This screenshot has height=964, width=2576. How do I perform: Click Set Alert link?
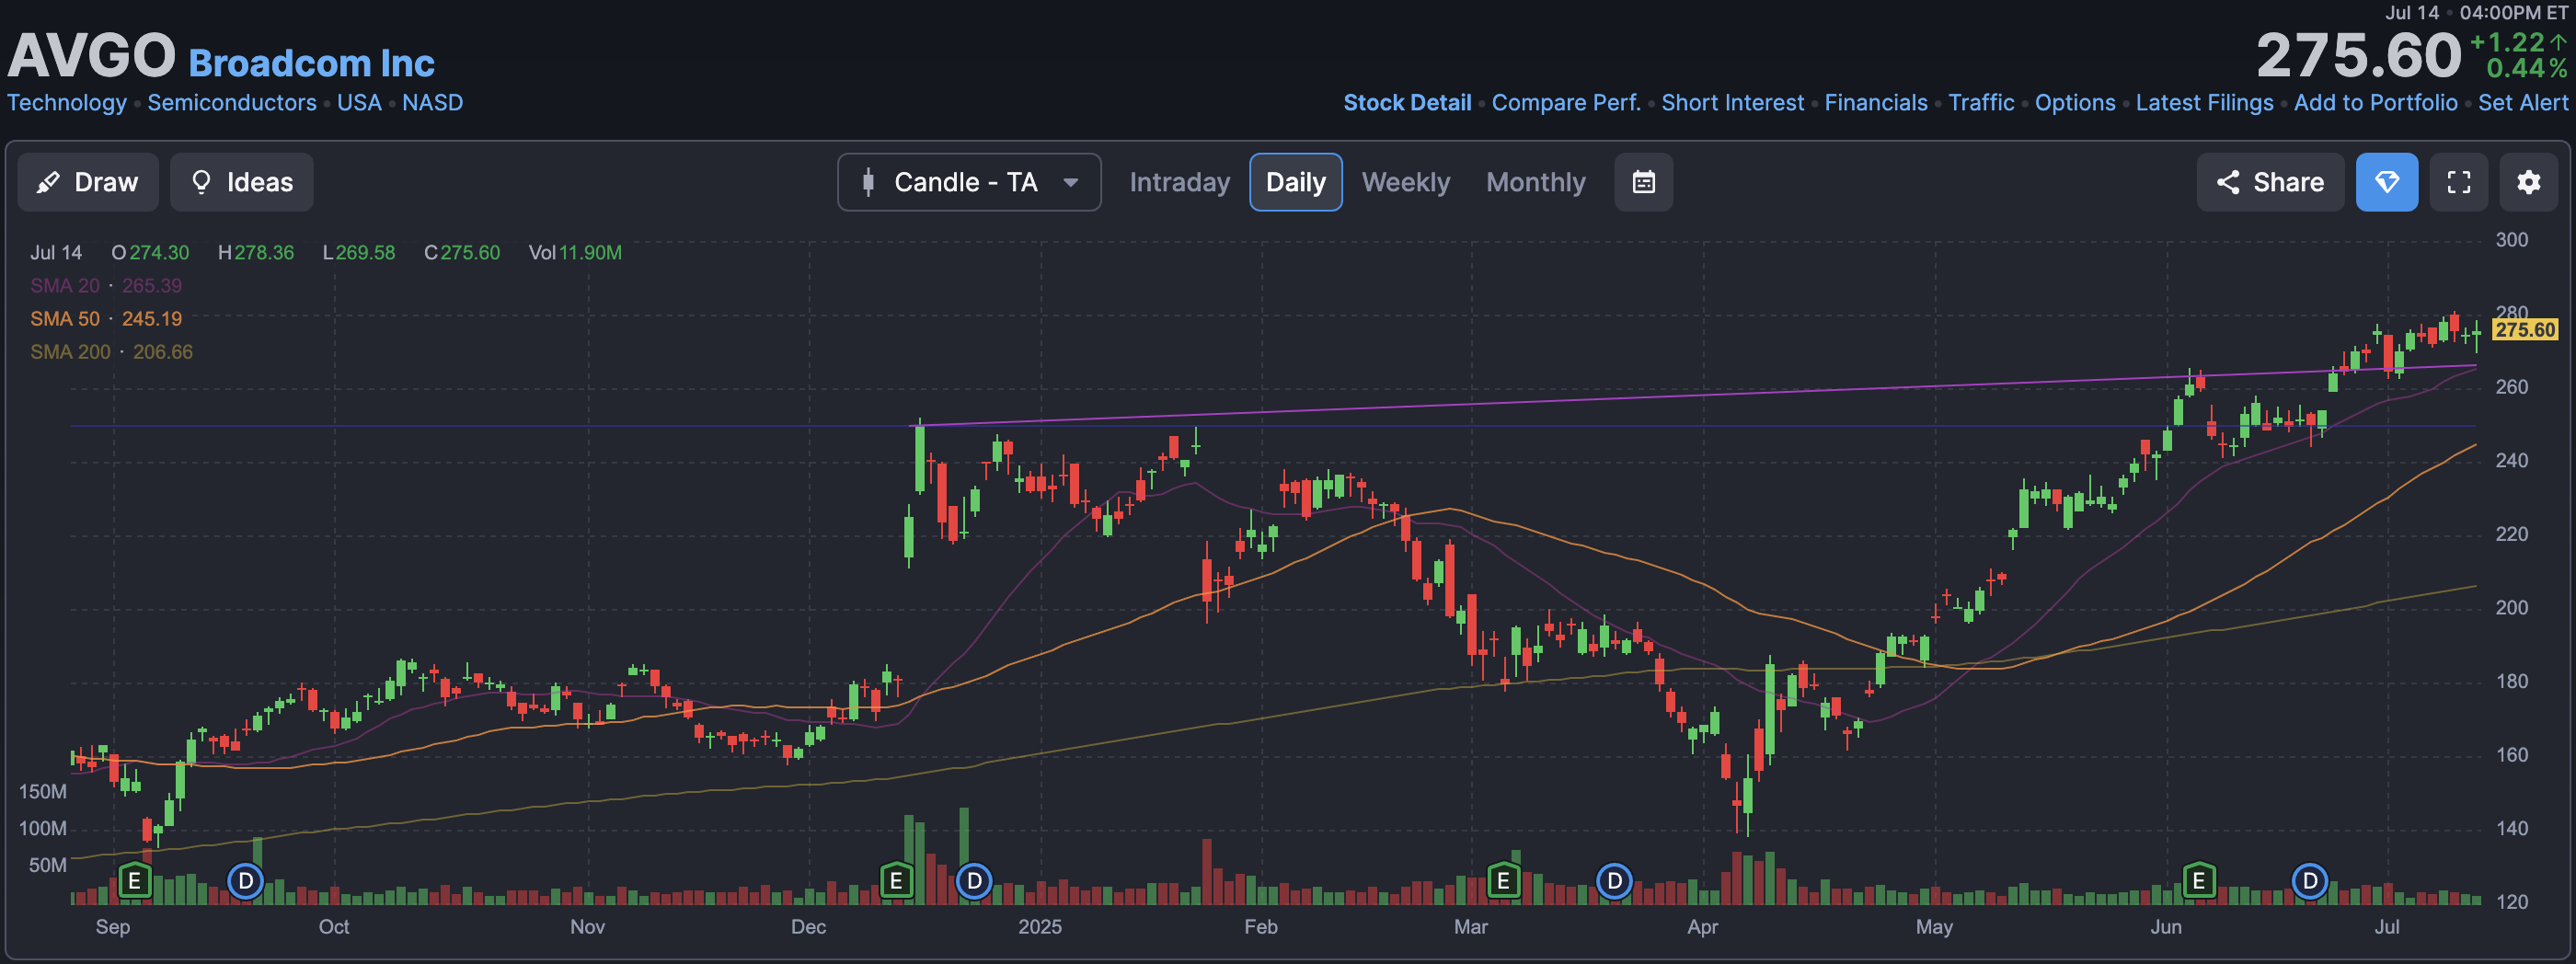point(2522,103)
